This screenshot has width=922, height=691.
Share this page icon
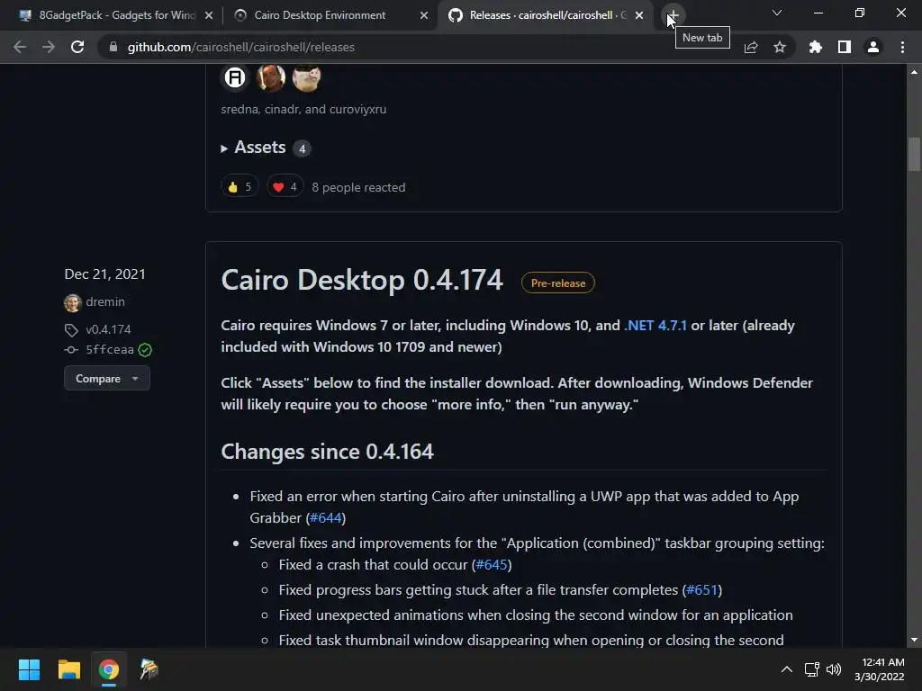point(751,47)
